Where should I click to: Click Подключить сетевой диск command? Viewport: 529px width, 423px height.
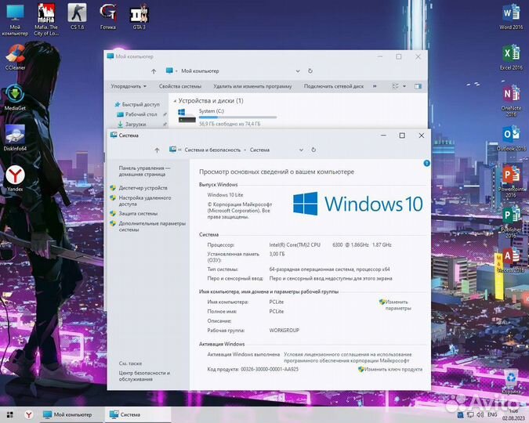pyautogui.click(x=334, y=86)
